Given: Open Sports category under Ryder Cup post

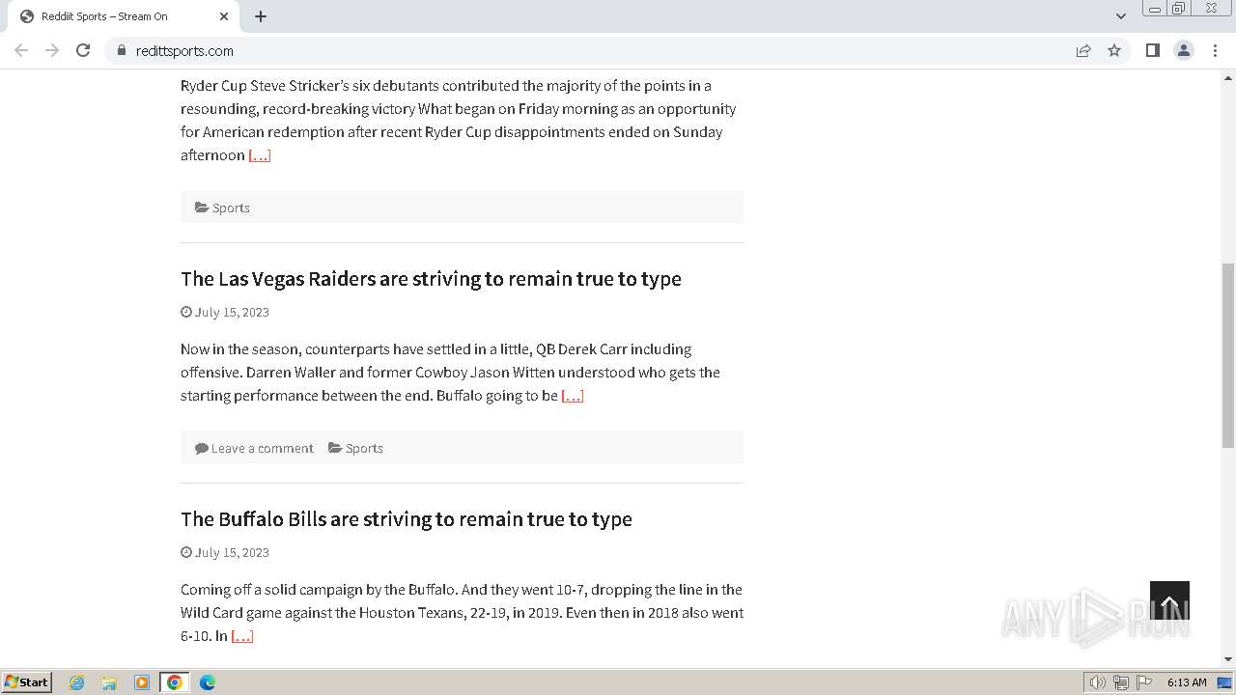Looking at the screenshot, I should (x=231, y=208).
